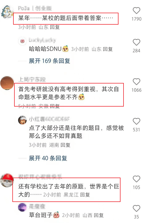The width and height of the screenshot is (146, 223).
Task: Tap the heart next to 草台班子 reply
Action: [136, 209]
